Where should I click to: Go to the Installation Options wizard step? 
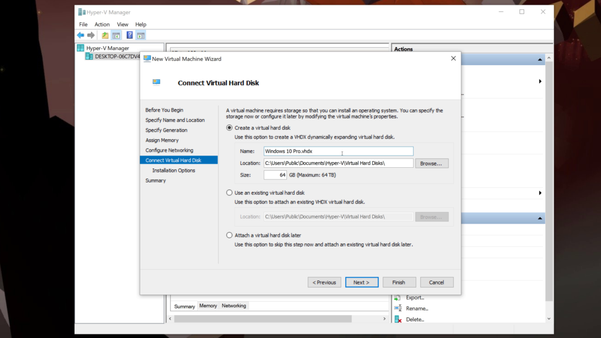(174, 171)
